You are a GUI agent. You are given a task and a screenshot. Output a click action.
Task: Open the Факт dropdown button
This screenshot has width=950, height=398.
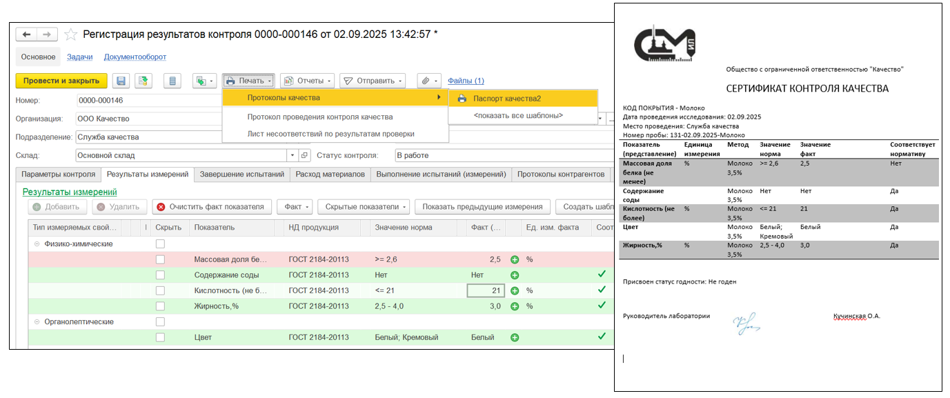pos(296,207)
